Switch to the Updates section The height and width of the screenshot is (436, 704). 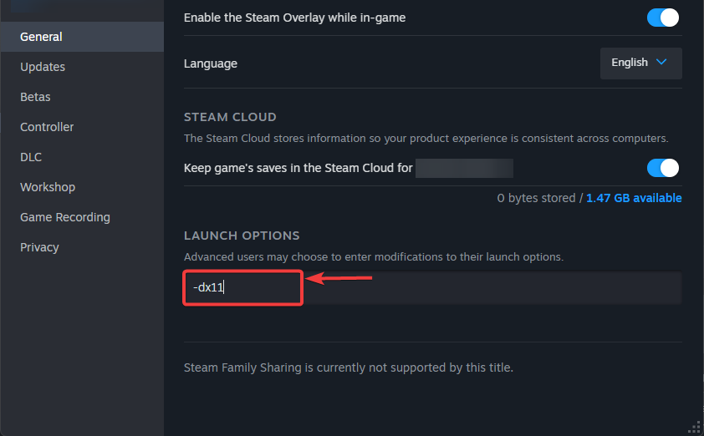(43, 67)
